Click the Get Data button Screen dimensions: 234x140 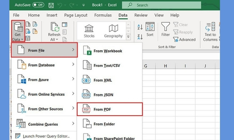click(18, 31)
